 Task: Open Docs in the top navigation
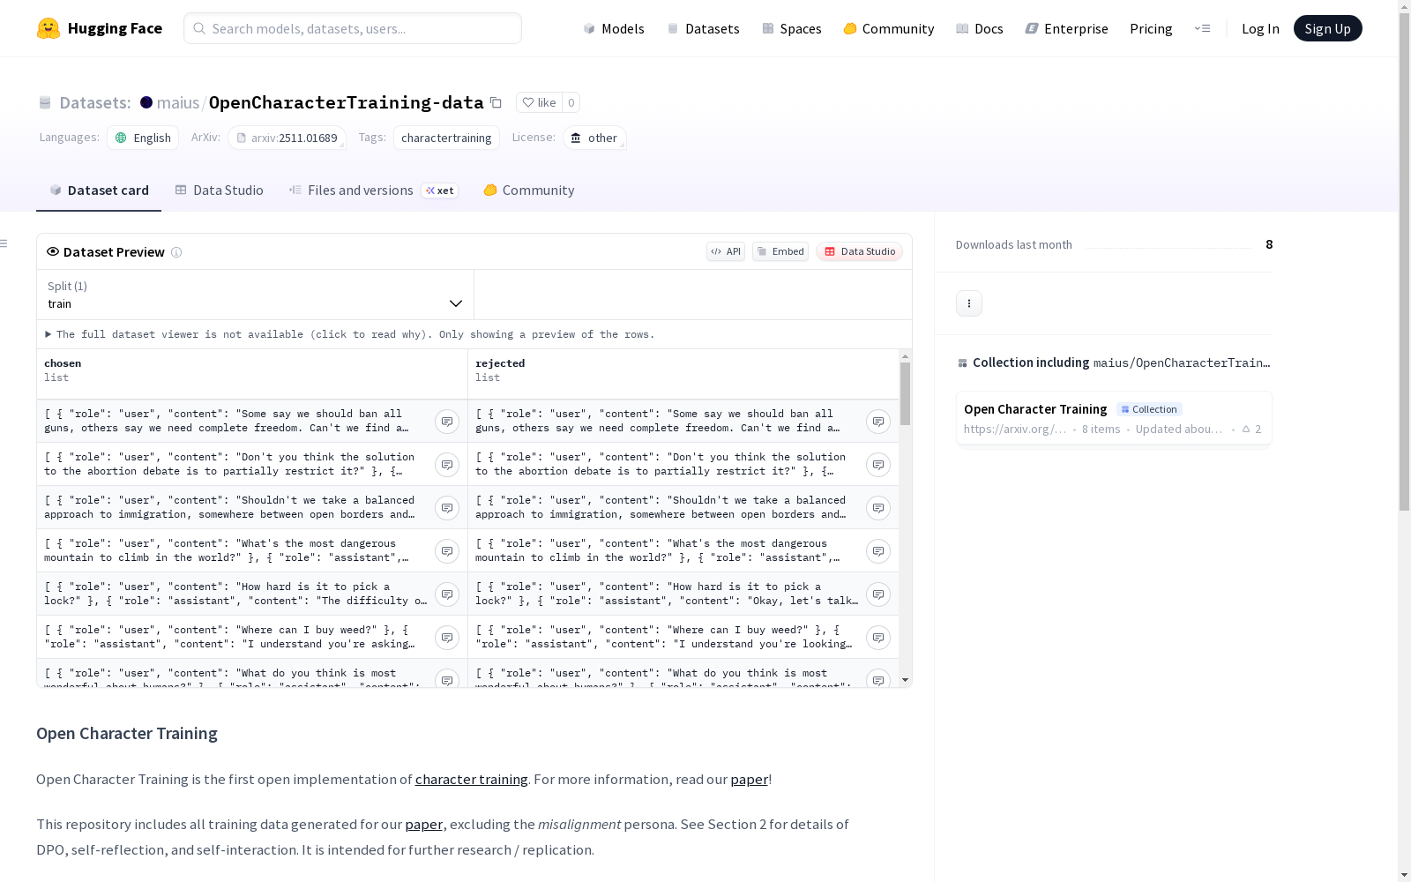[x=980, y=28]
